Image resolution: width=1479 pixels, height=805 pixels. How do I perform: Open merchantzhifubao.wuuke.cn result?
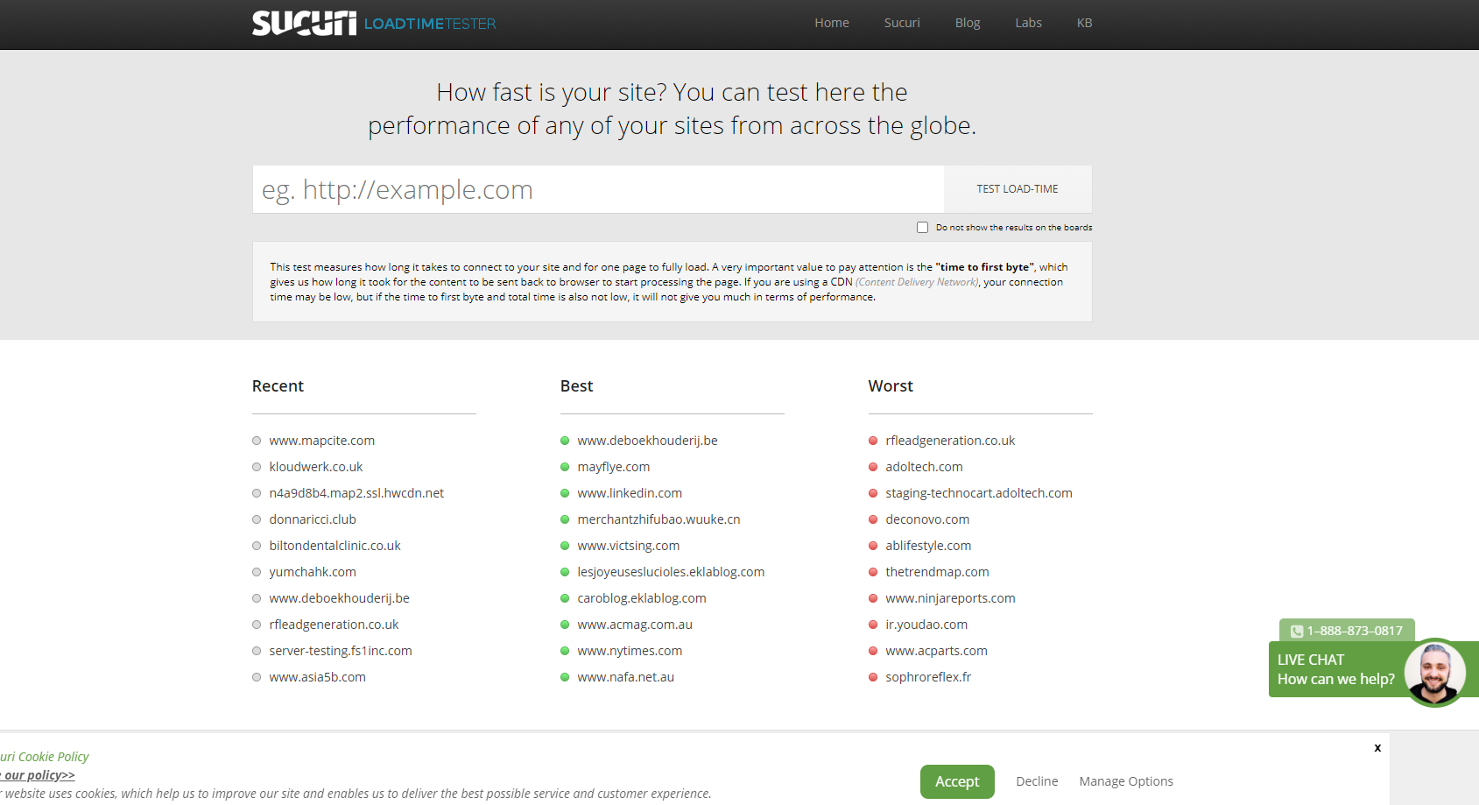point(659,519)
